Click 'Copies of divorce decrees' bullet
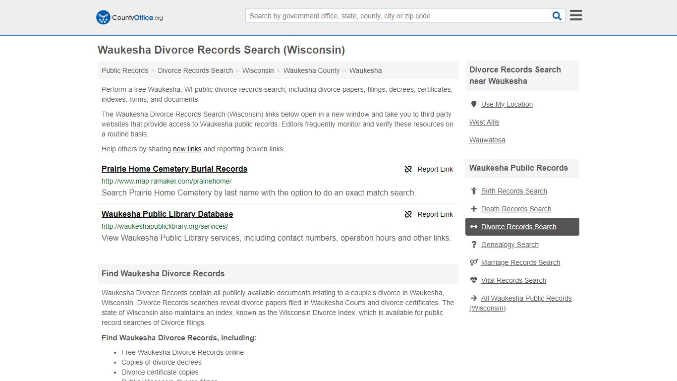The width and height of the screenshot is (677, 381). pyautogui.click(x=162, y=362)
